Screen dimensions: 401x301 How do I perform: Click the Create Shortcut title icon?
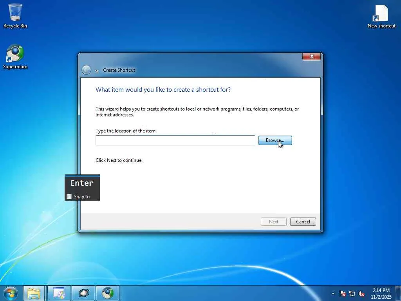96,71
